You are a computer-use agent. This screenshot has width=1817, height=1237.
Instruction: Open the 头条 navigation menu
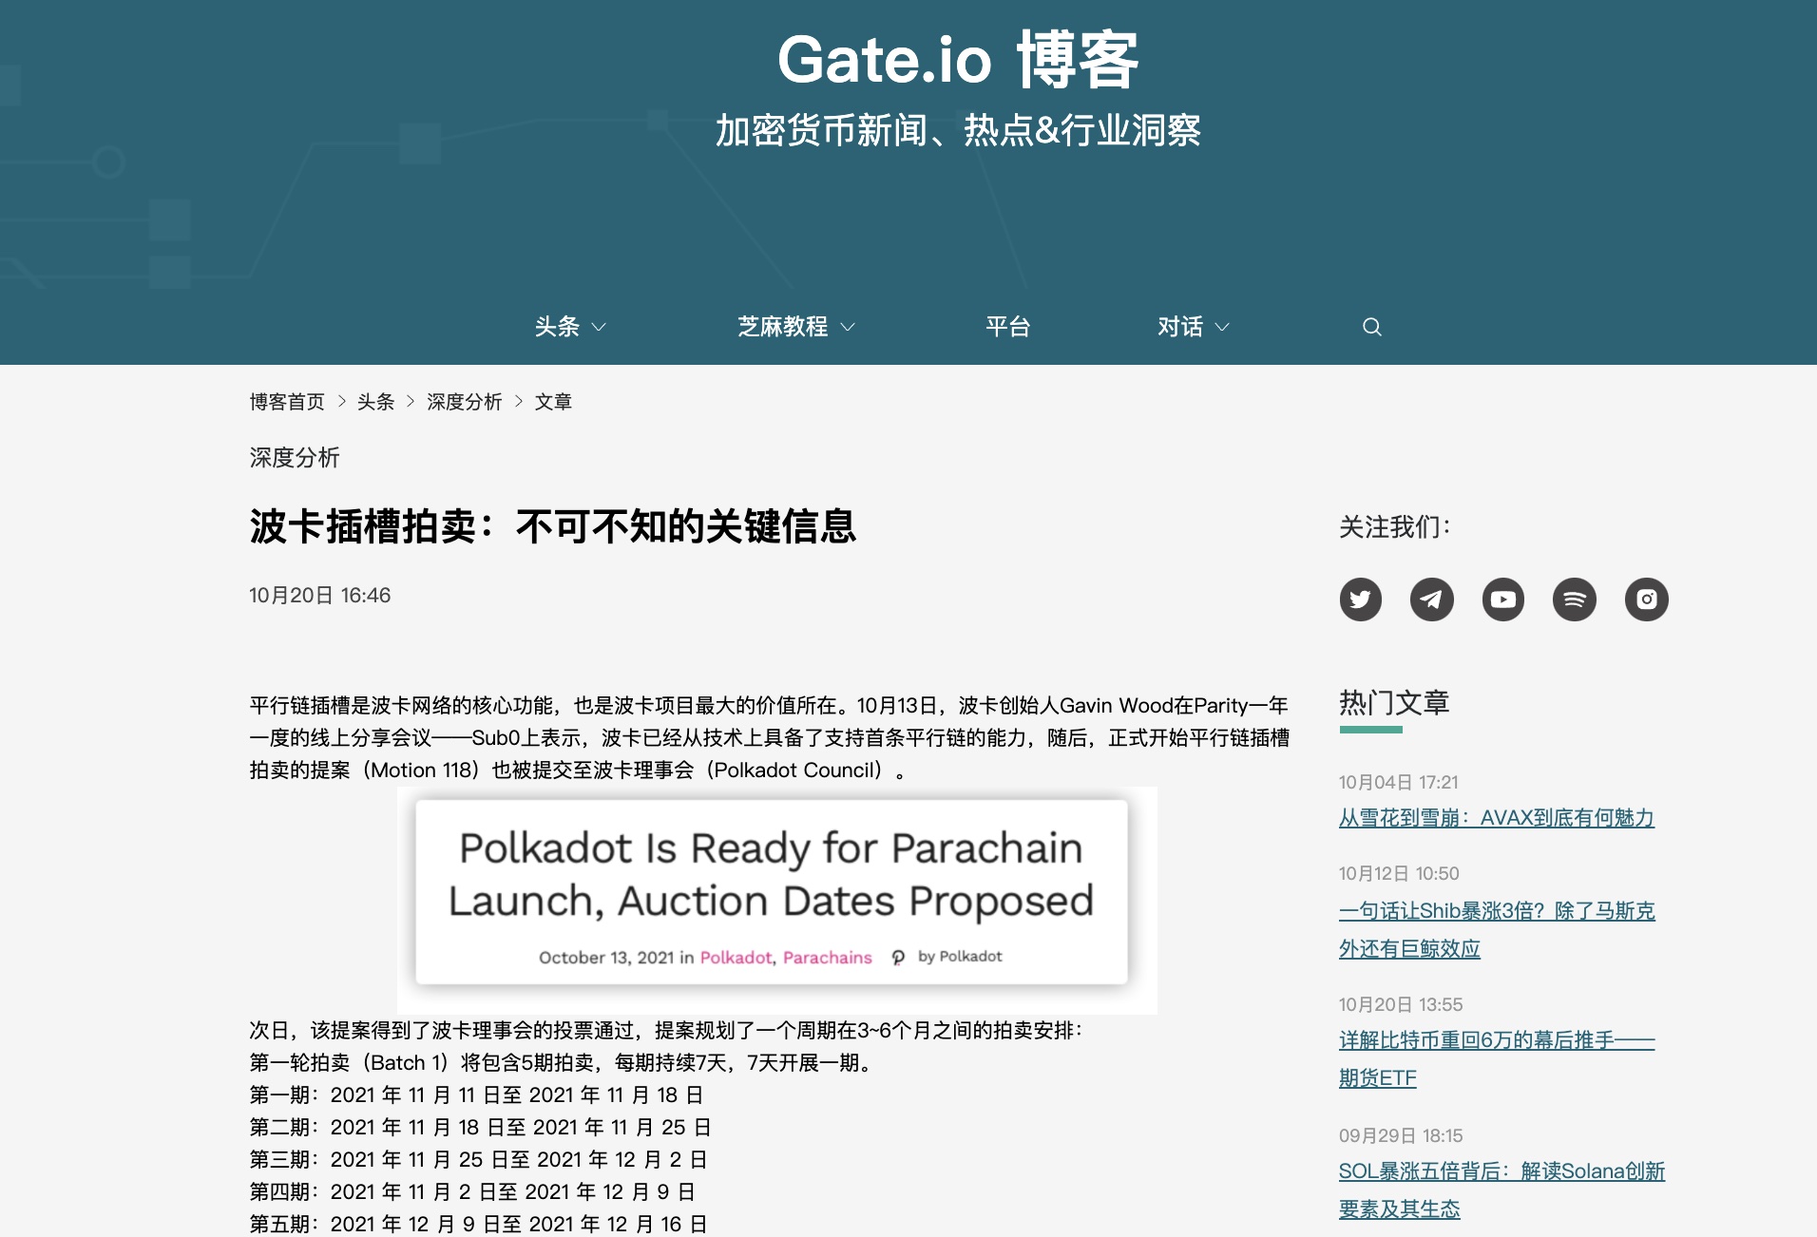[557, 327]
